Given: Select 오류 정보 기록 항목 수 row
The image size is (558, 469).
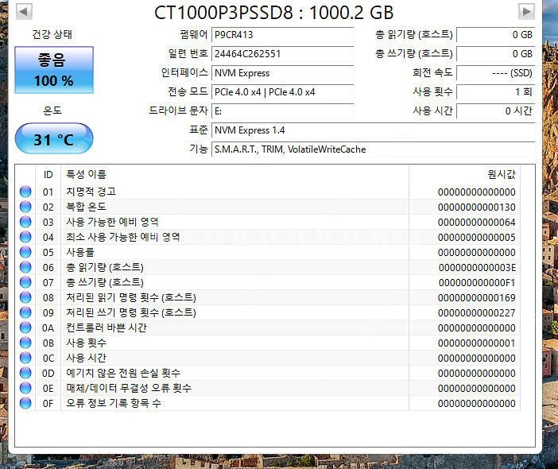Looking at the screenshot, I should pyautogui.click(x=114, y=404).
